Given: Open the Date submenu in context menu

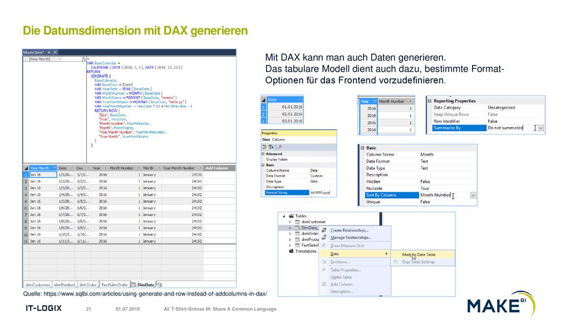Looking at the screenshot, I should point(355,254).
